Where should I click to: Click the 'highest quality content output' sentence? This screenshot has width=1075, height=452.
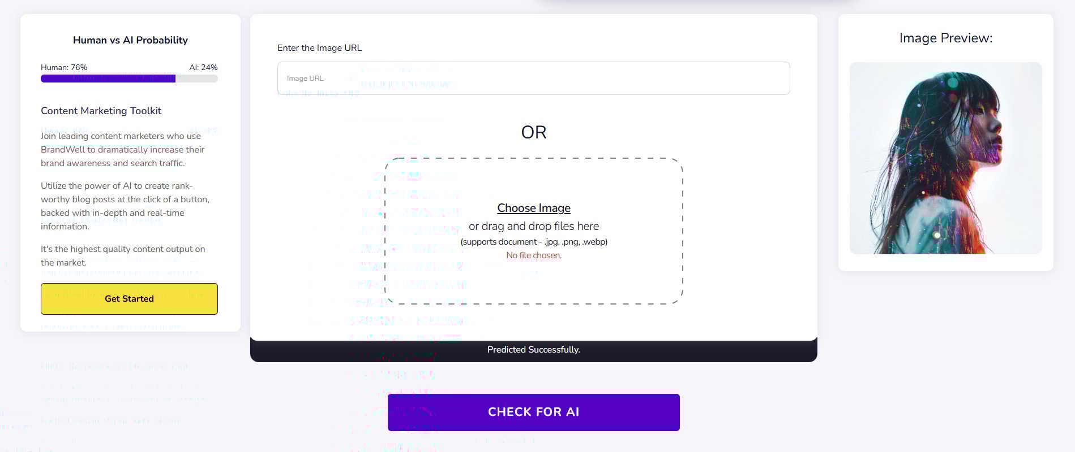pyautogui.click(x=123, y=255)
